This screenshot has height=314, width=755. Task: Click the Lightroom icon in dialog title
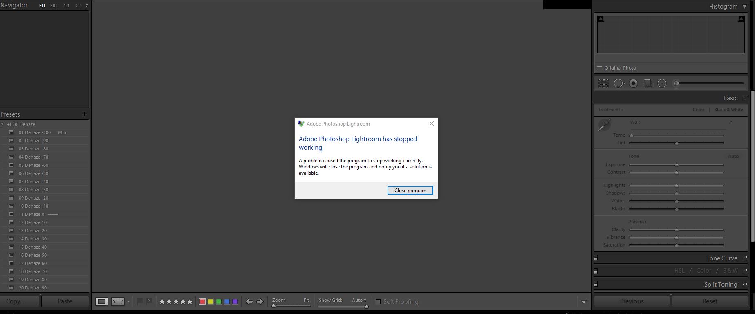click(301, 123)
